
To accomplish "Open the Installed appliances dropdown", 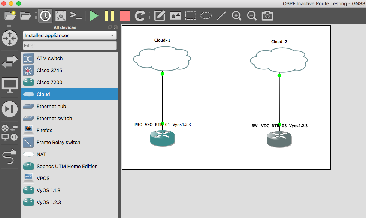I will pyautogui.click(x=69, y=36).
